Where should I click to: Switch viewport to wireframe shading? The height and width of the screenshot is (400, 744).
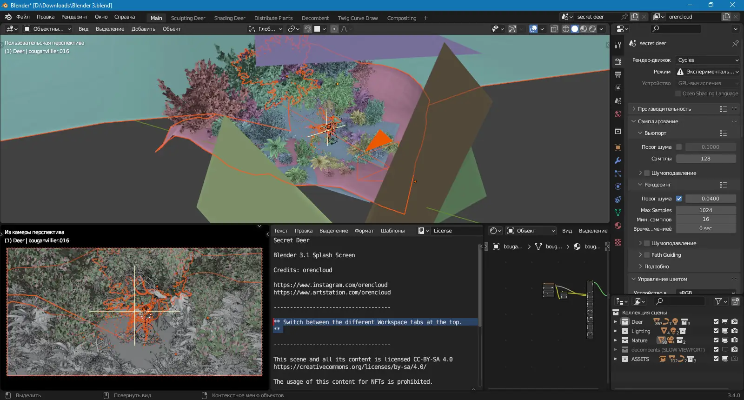[x=566, y=29]
